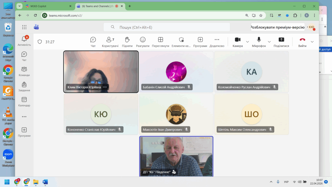Open Календар in the left sidebar
Image resolution: width=332 pixels, height=187 pixels.
24,101
